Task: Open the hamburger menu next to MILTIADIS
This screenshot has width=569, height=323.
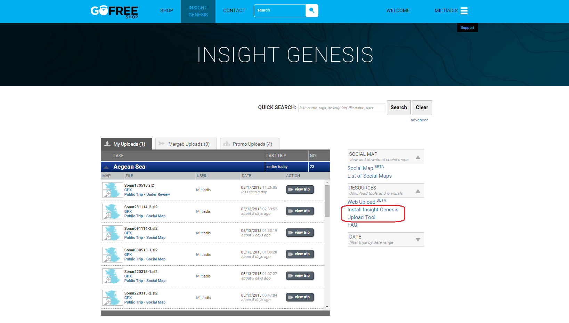Action: pos(464,11)
